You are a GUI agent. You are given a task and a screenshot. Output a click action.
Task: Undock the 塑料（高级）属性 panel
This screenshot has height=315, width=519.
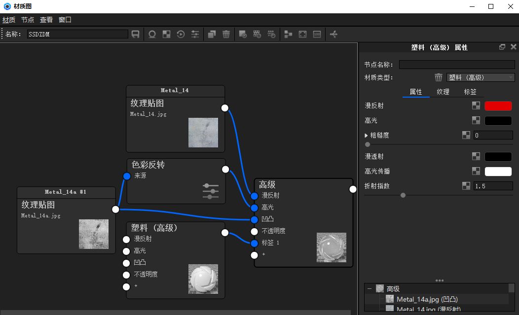click(502, 47)
